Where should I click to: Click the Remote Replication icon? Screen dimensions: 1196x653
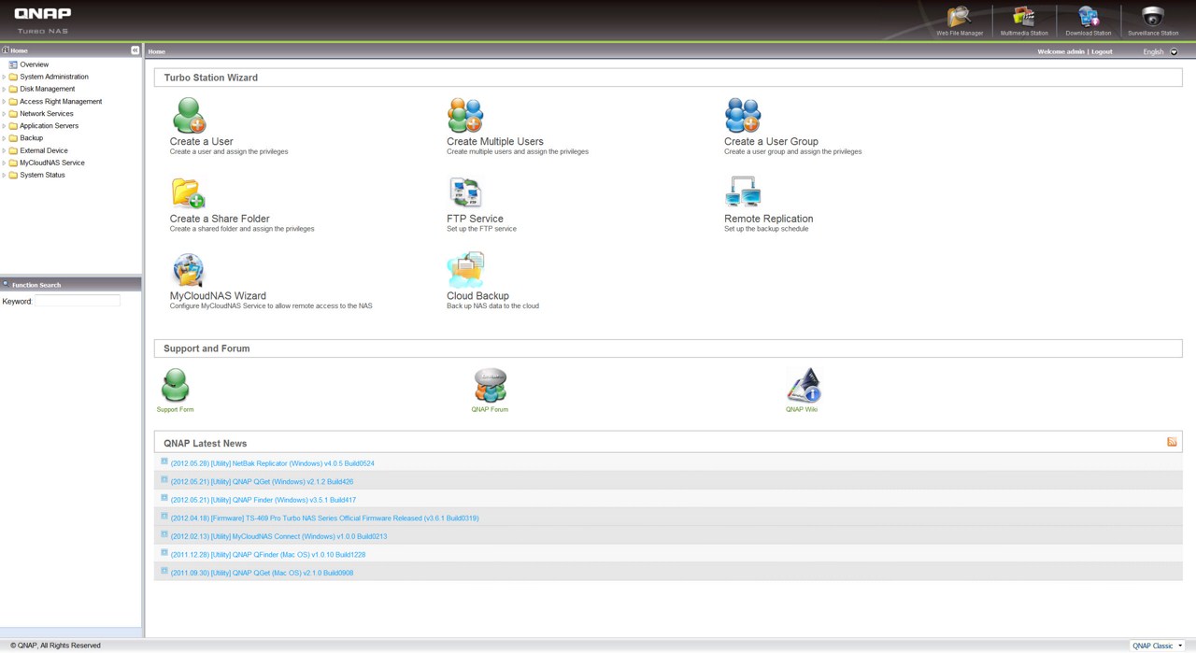pos(743,193)
